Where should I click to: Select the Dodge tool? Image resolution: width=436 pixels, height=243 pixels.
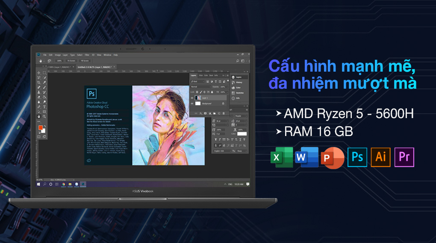pyautogui.click(x=44, y=102)
